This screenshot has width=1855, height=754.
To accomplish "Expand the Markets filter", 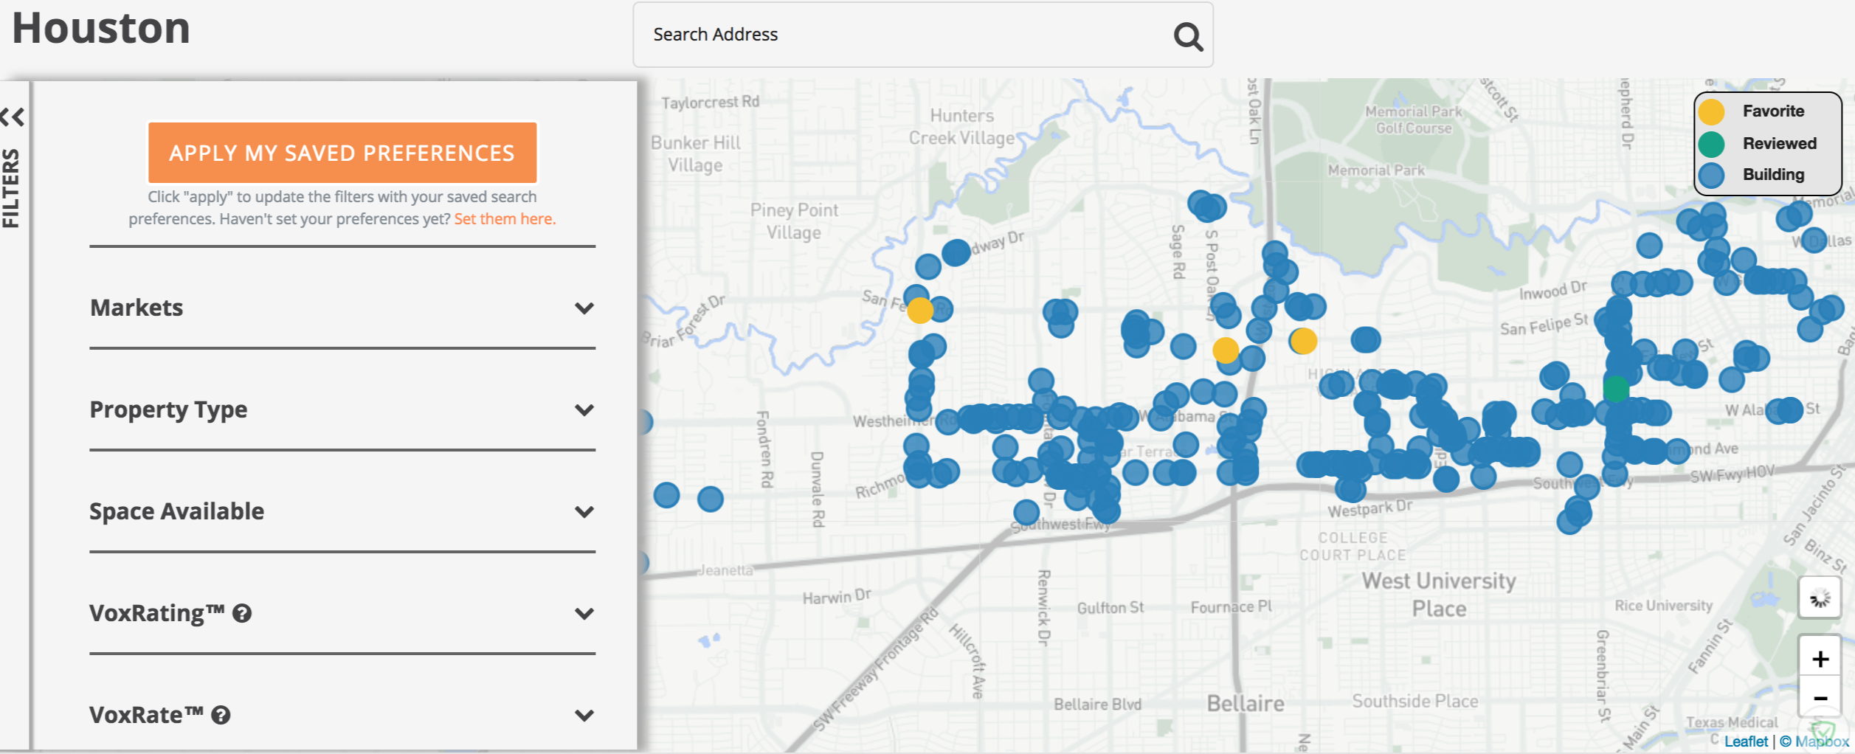I will [342, 308].
